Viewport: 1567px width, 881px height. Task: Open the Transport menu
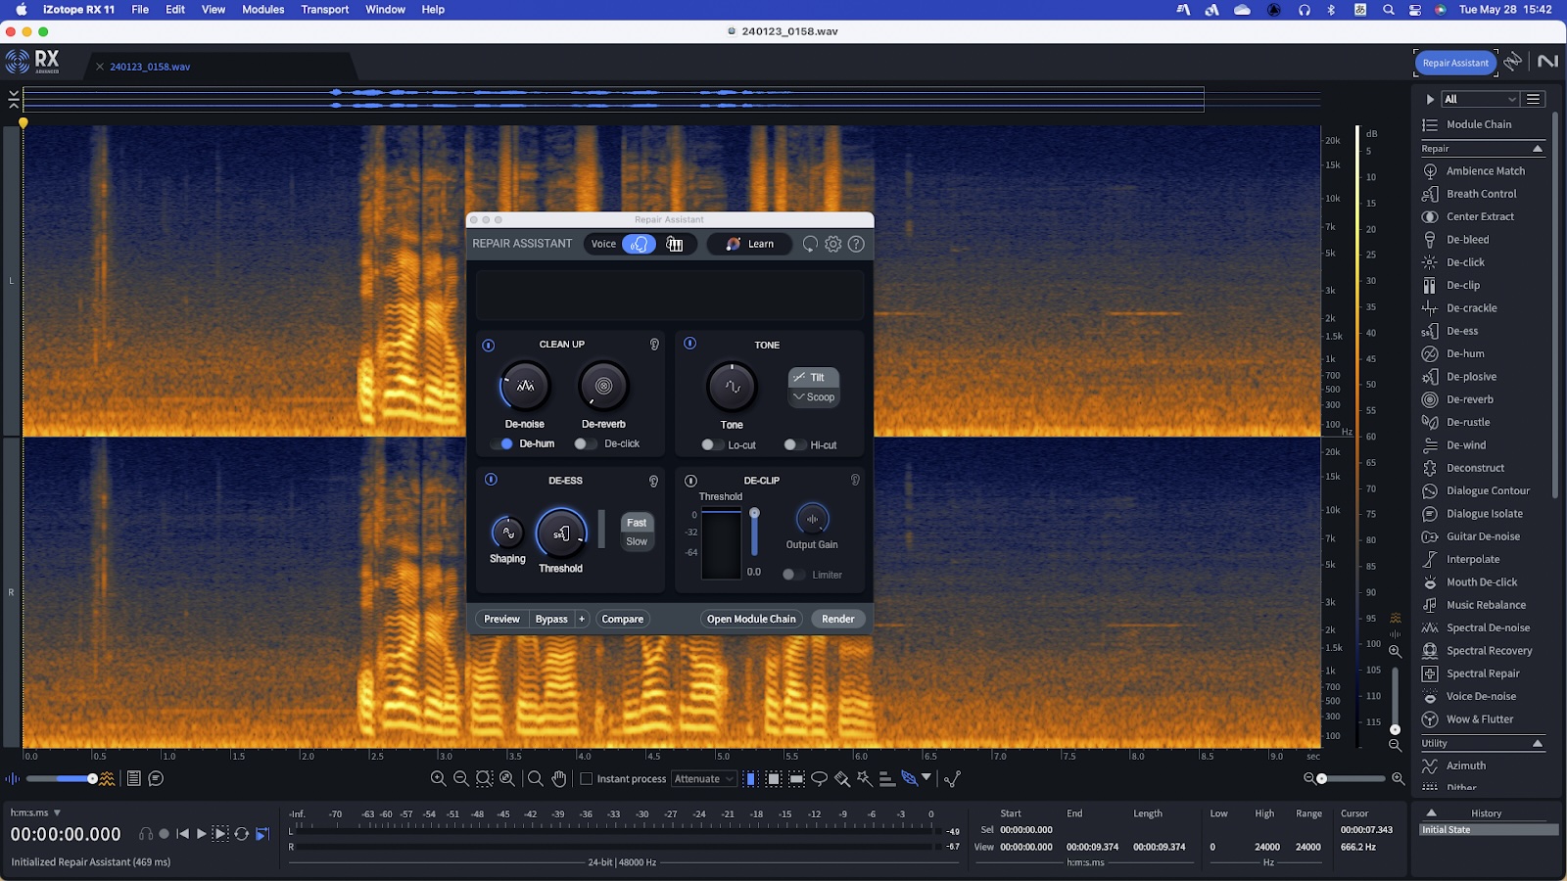[325, 10]
